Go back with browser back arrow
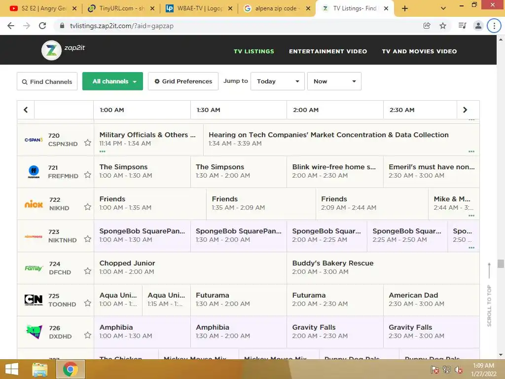This screenshot has height=379, width=505. (11, 26)
